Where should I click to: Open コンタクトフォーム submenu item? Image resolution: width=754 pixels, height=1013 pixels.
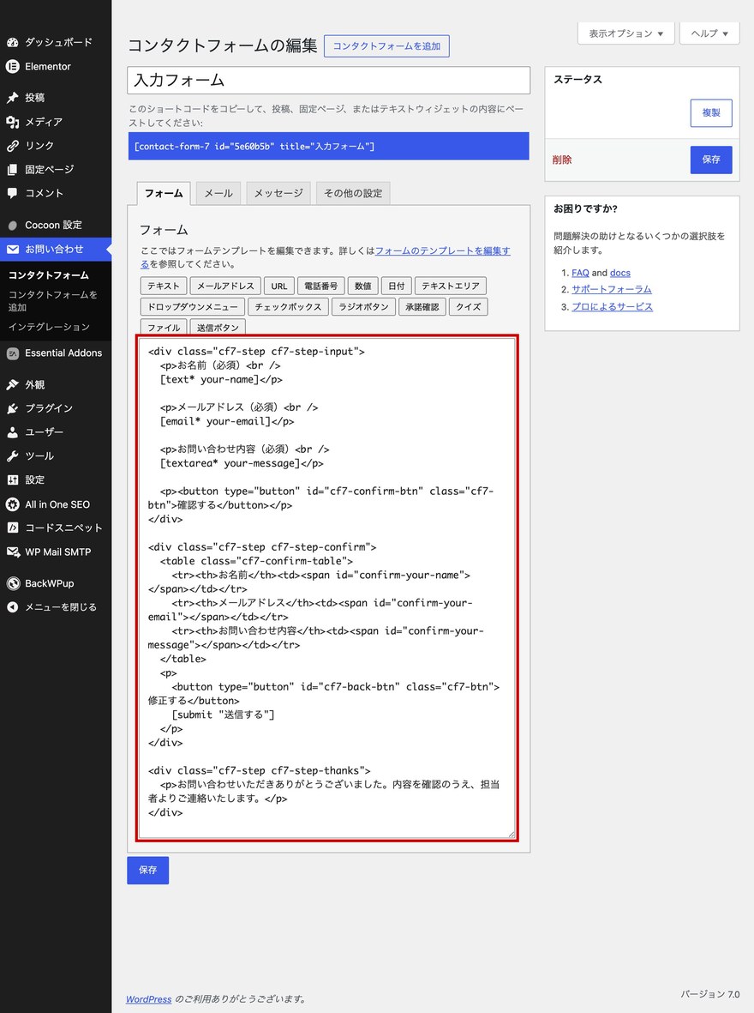tap(49, 275)
